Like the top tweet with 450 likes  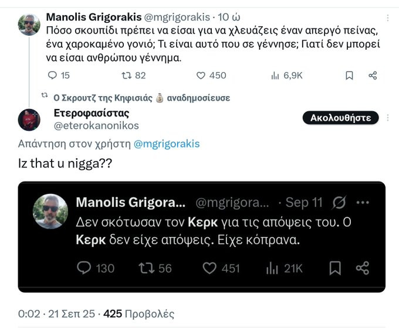(201, 75)
